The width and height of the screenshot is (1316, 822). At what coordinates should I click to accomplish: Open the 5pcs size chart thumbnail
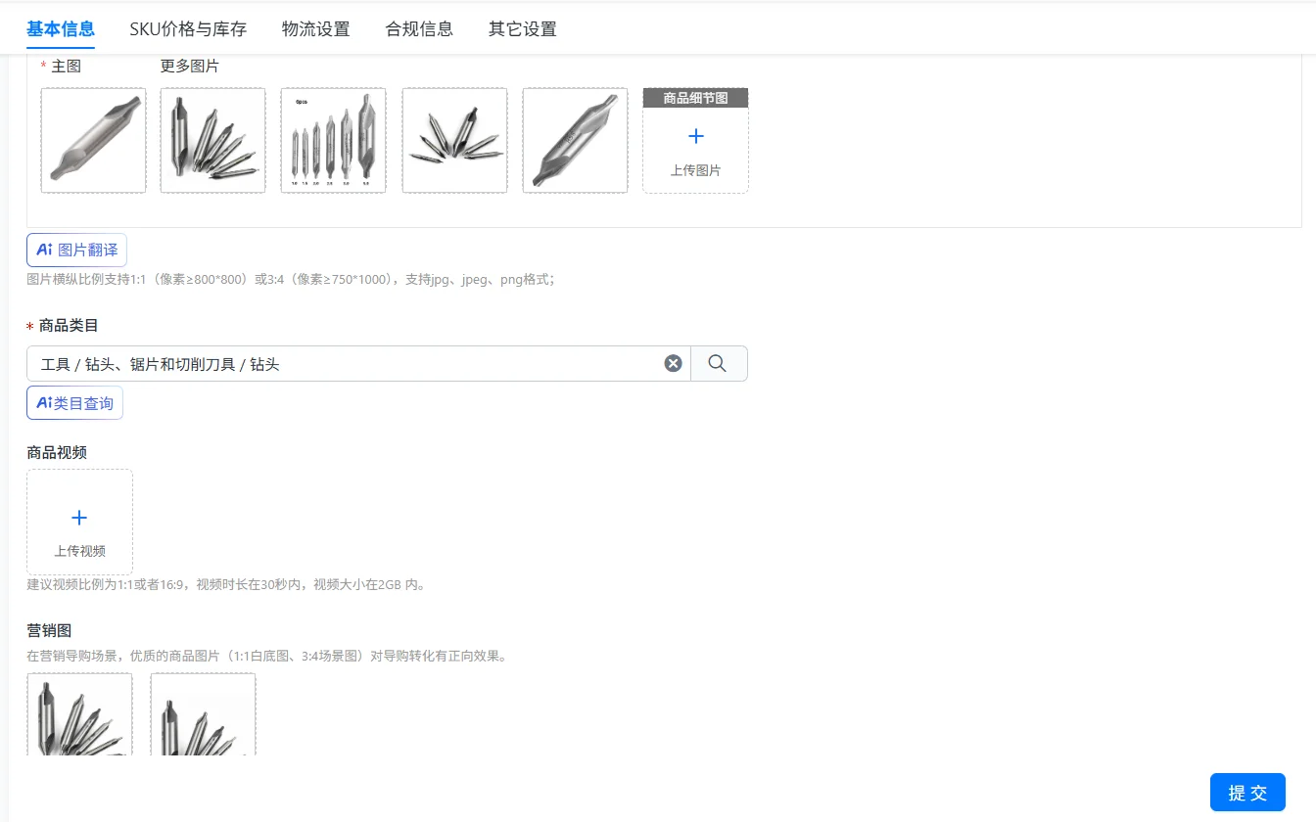click(x=333, y=141)
